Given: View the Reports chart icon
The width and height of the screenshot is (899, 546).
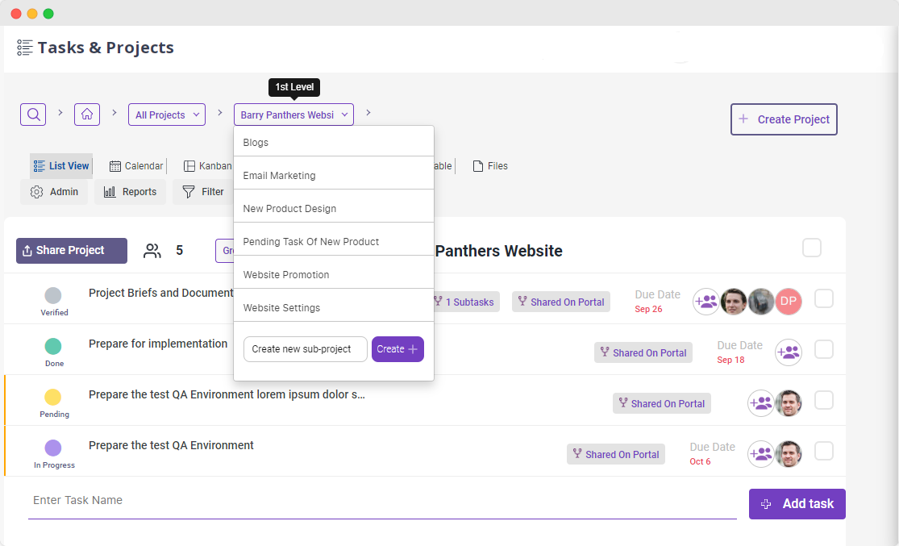Looking at the screenshot, I should pos(110,192).
